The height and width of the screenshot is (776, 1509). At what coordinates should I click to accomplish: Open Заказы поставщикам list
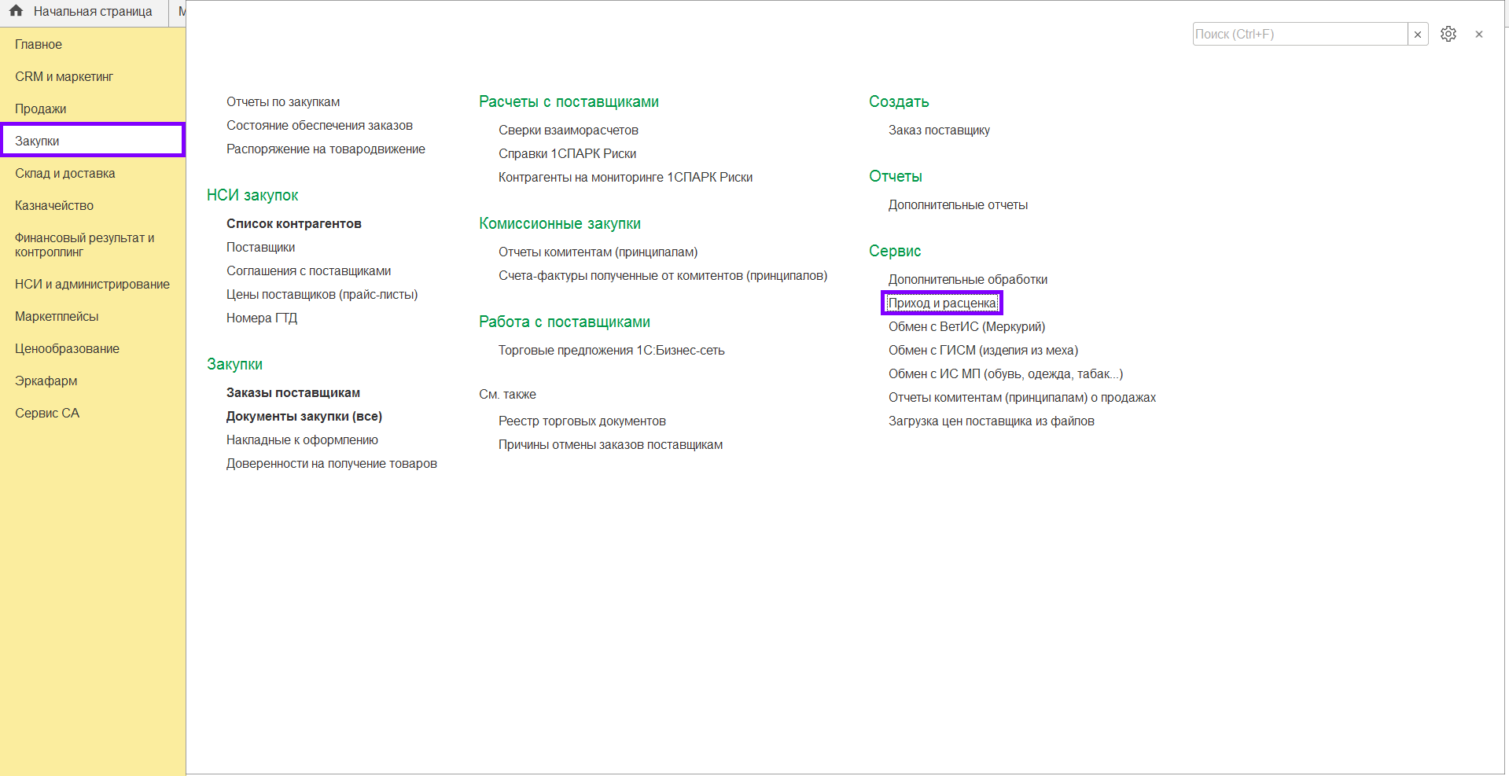pyautogui.click(x=293, y=393)
